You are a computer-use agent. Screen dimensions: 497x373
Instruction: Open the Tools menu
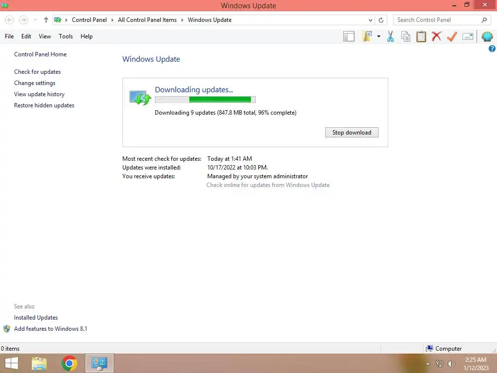click(66, 36)
